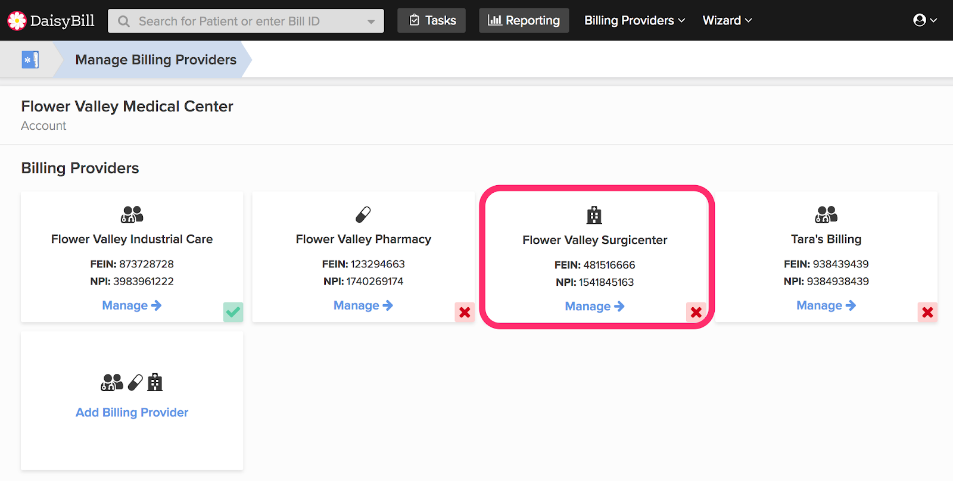Click the home breadcrumb asterisk icon
The width and height of the screenshot is (953, 481).
coord(30,60)
